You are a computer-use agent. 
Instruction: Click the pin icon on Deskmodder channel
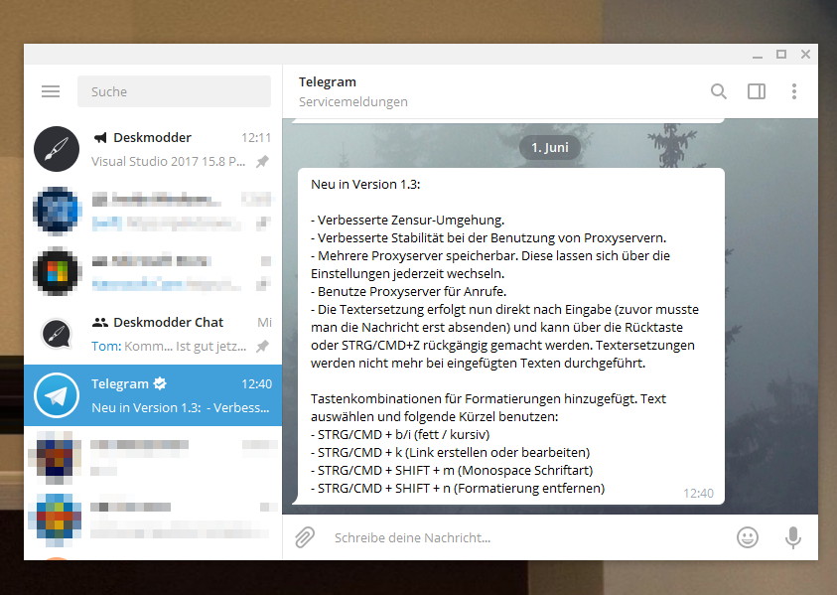pos(262,161)
